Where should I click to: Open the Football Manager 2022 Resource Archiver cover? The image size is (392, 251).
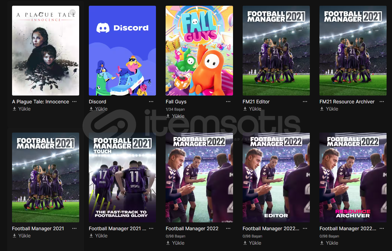(x=353, y=177)
